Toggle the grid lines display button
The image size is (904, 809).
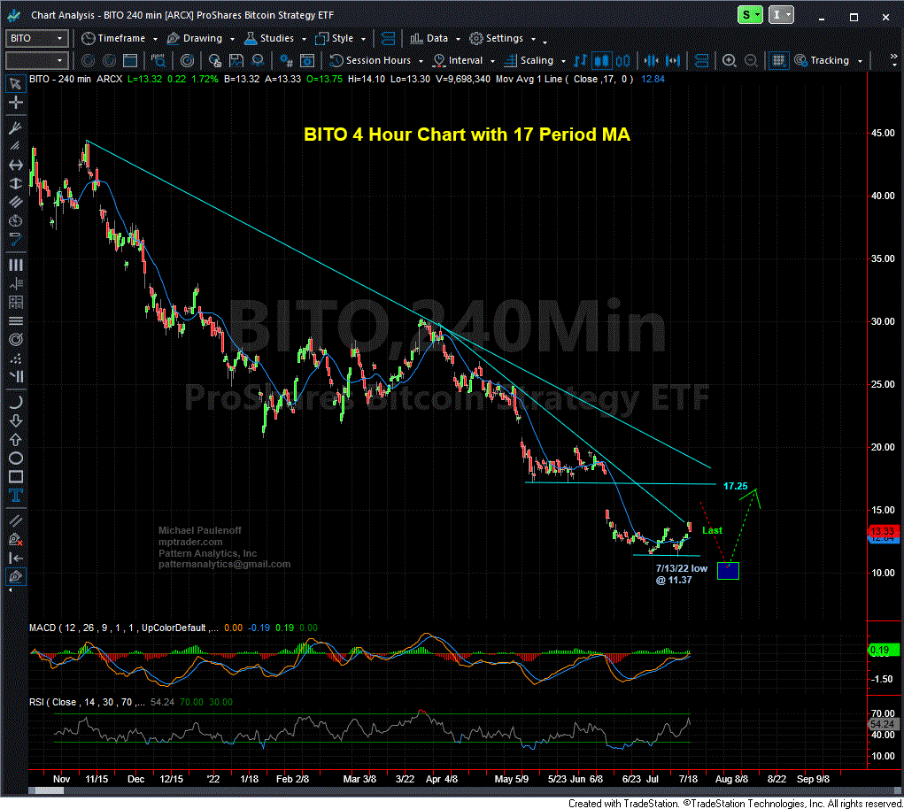(x=778, y=60)
